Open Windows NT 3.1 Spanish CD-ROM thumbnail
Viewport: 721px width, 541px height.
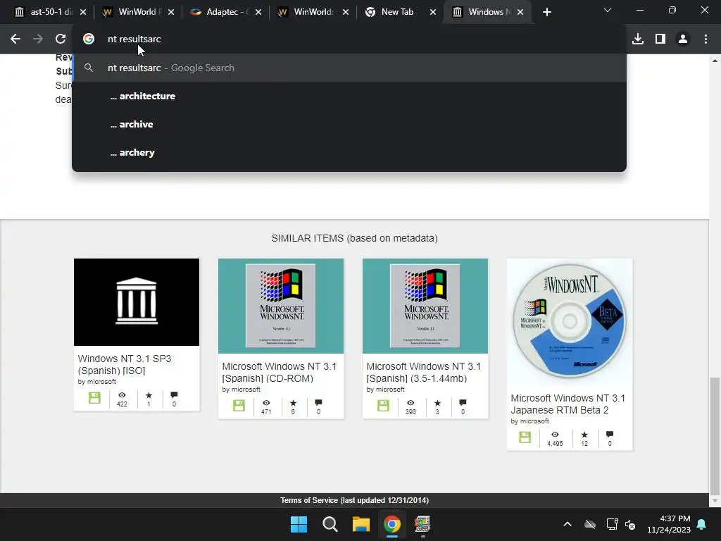pos(281,306)
